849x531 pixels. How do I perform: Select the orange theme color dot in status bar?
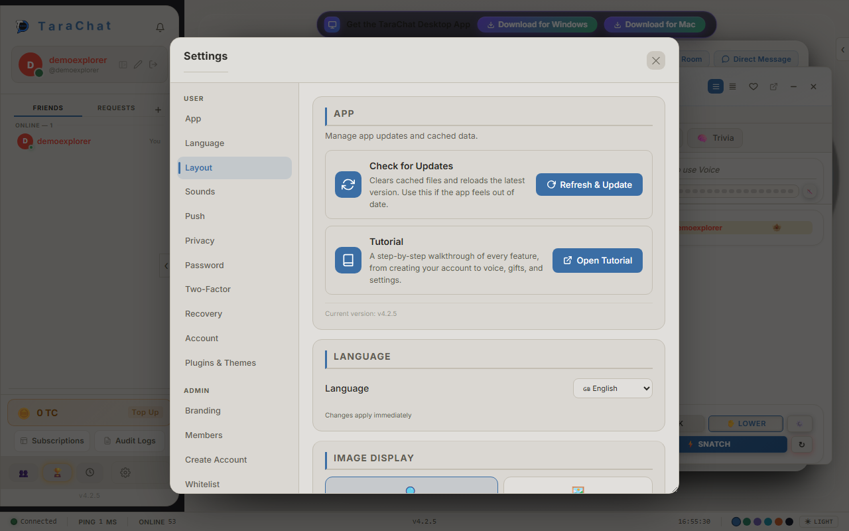click(779, 522)
